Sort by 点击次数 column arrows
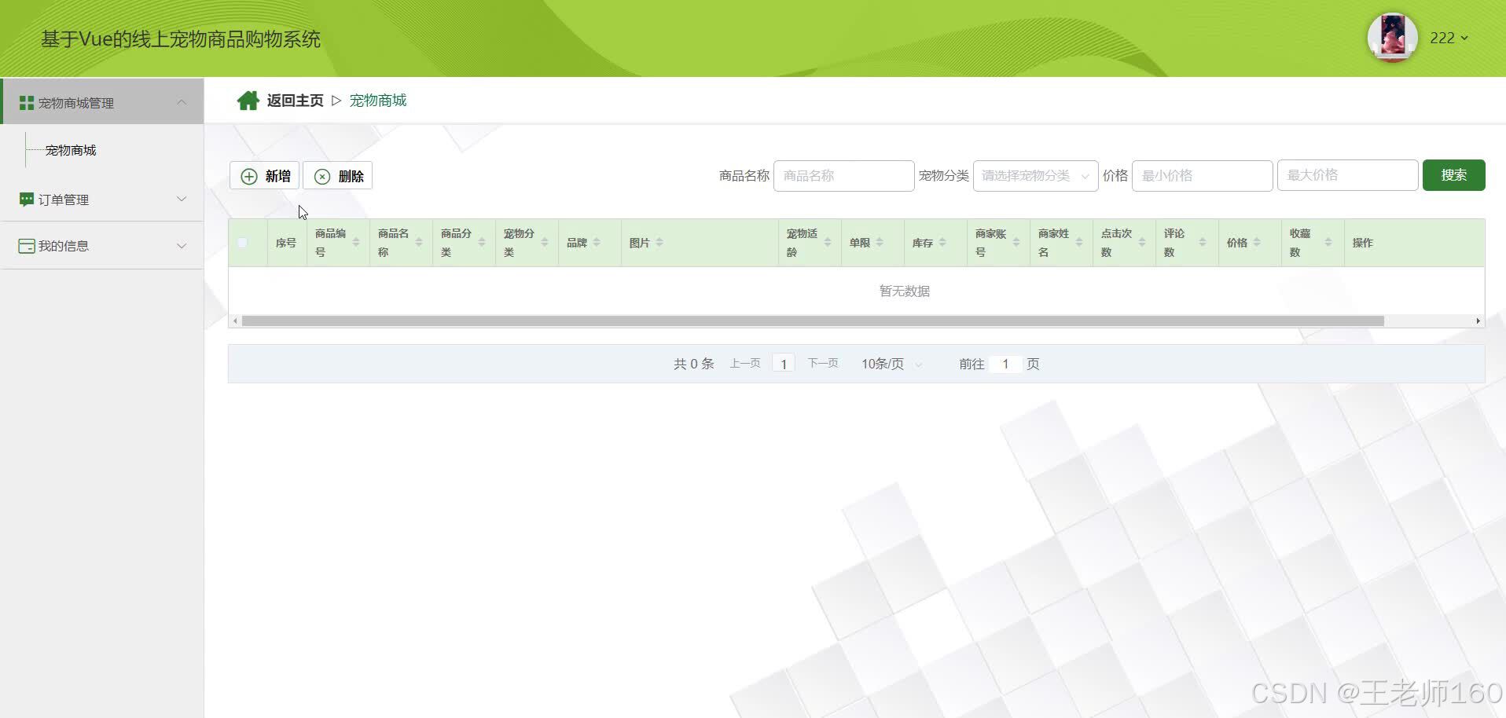The image size is (1506, 718). coord(1142,243)
